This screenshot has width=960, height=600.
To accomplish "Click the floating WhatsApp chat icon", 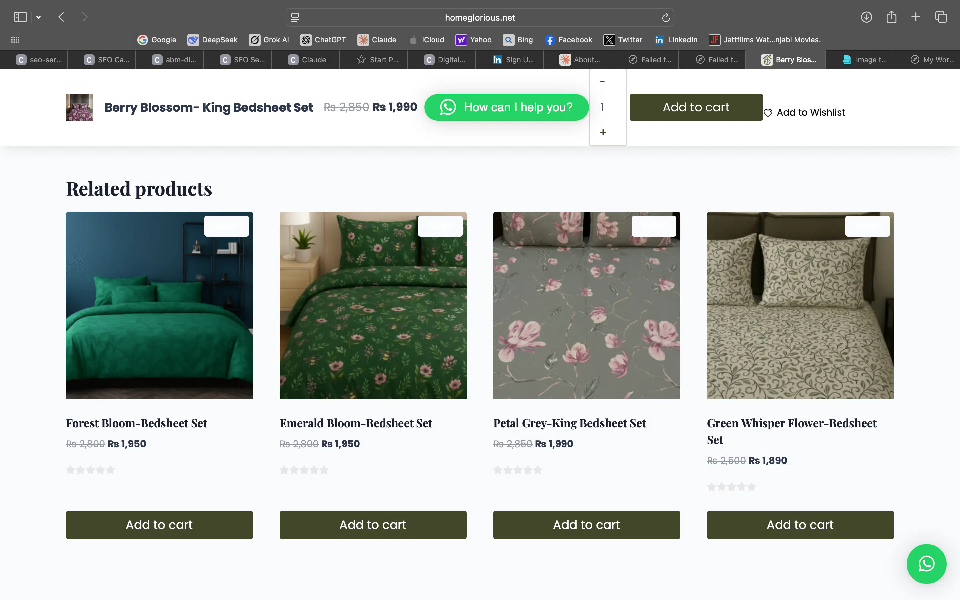I will tap(926, 563).
